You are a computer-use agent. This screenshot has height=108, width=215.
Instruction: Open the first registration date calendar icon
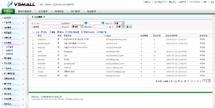click(86, 23)
